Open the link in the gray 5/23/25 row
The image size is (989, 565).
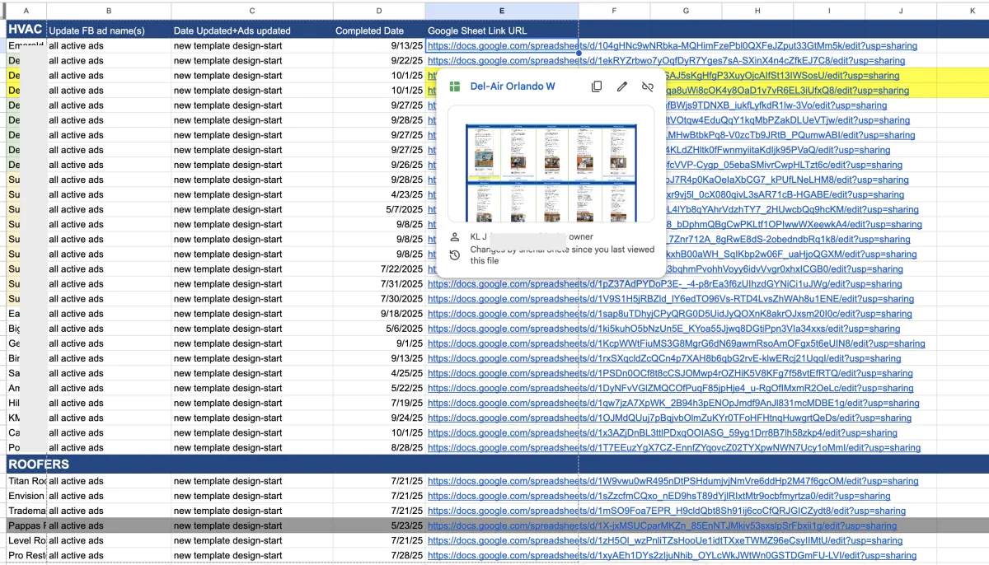(x=662, y=526)
